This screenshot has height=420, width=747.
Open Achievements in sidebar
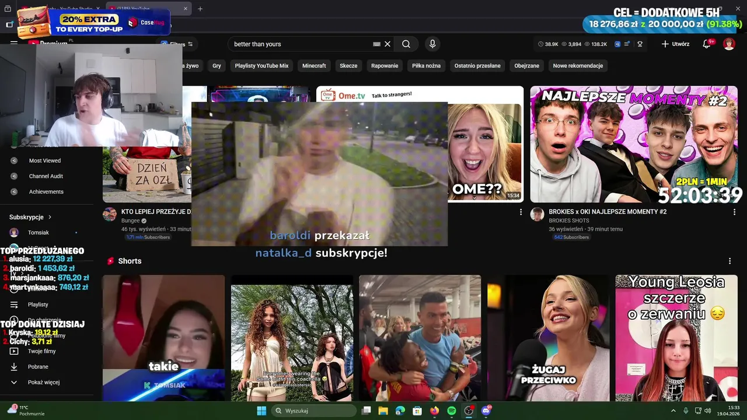(46, 192)
